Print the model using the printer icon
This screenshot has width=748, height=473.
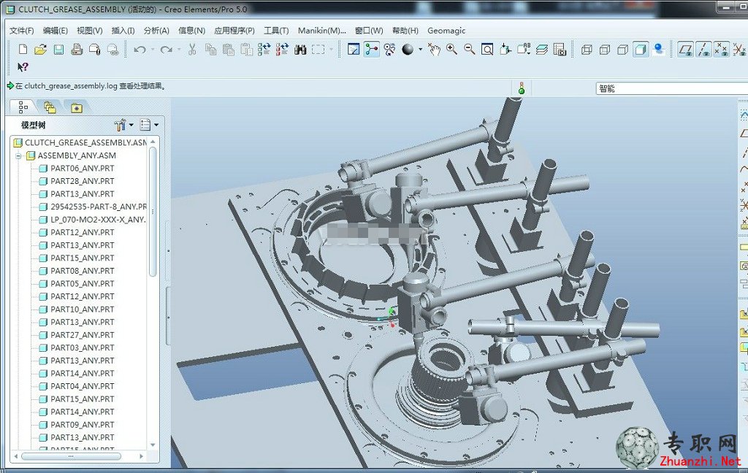[77, 49]
